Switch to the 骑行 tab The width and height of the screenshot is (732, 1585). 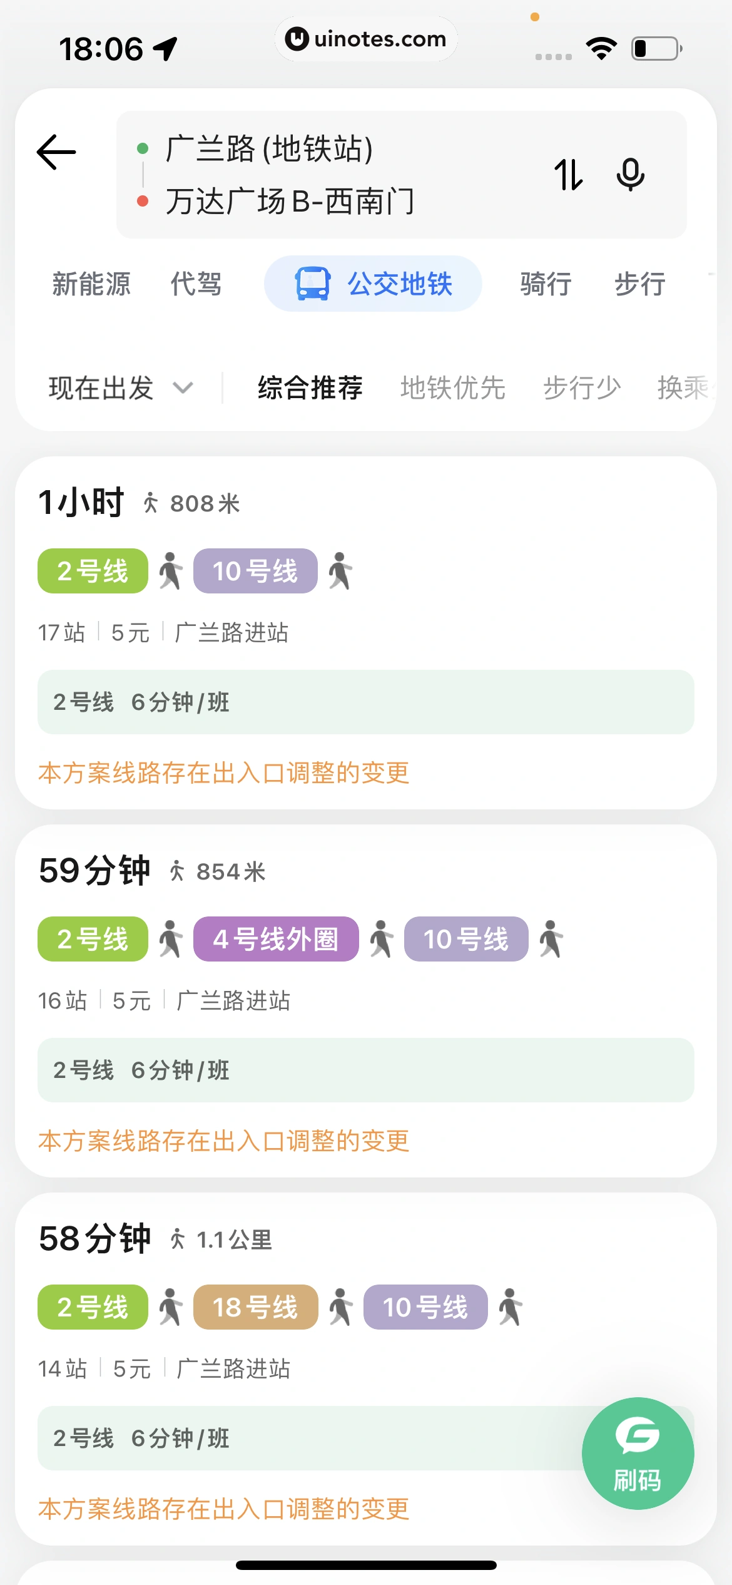coord(546,284)
